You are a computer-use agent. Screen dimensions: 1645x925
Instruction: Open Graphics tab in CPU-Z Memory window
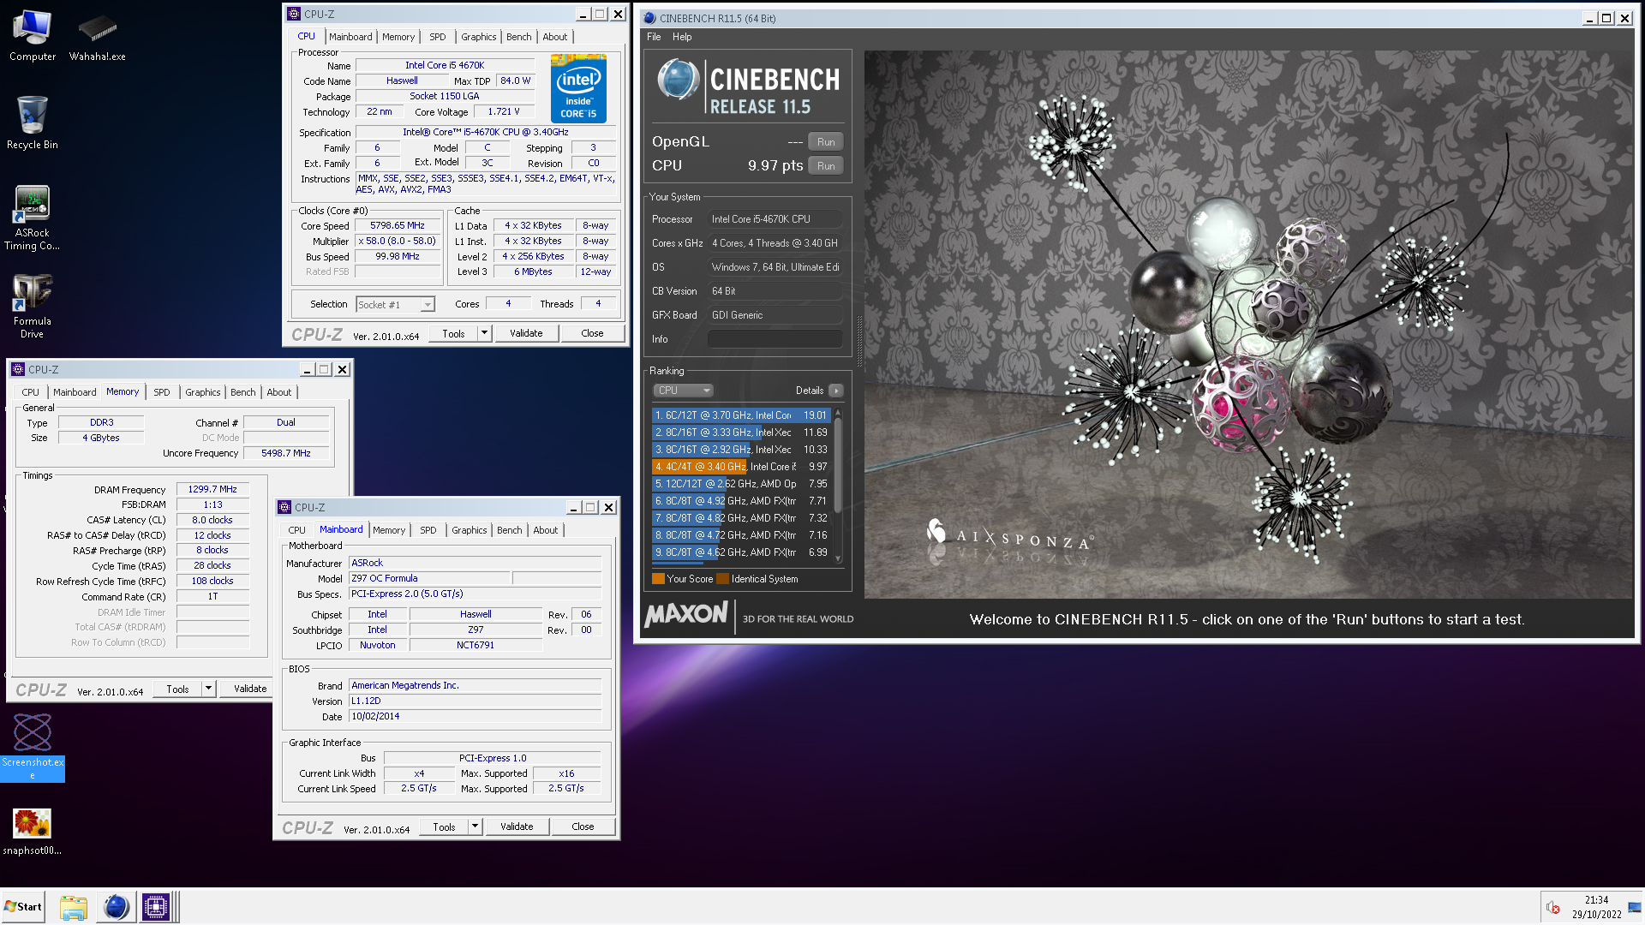203,392
